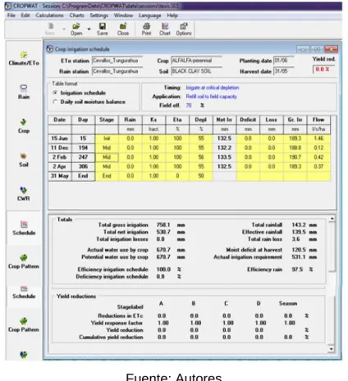Image resolution: width=348 pixels, height=381 pixels.
Task: Click the Soil field BLACK CLAY SOIL
Action: tap(196, 71)
